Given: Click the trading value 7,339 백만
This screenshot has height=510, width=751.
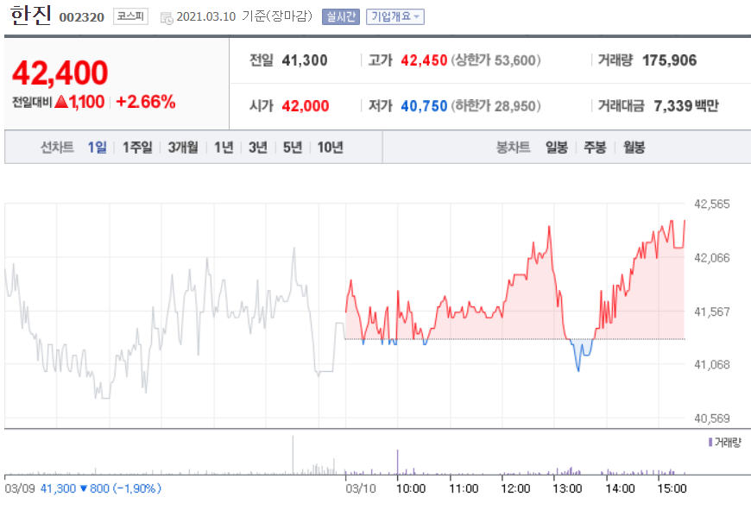Looking at the screenshot, I should tap(686, 106).
